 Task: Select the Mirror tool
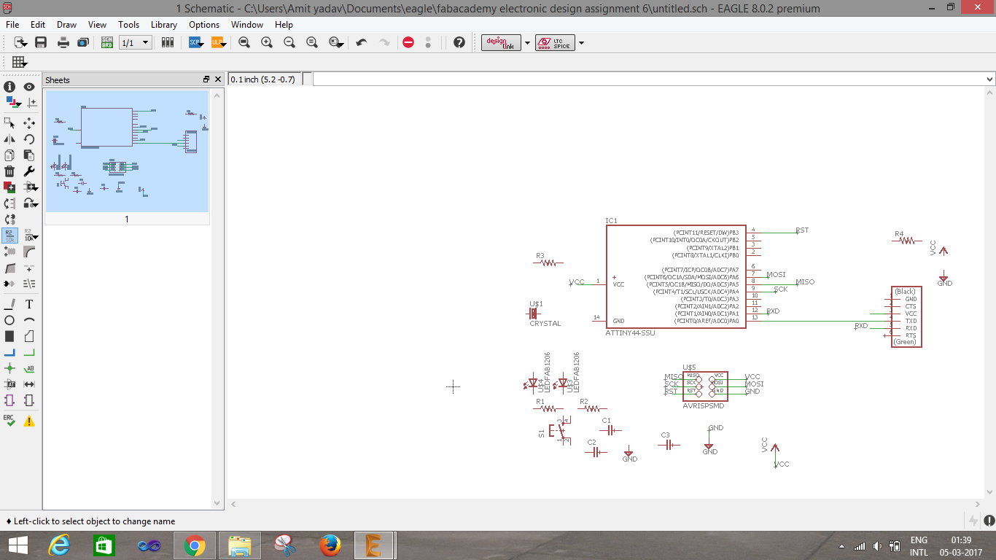coord(9,139)
